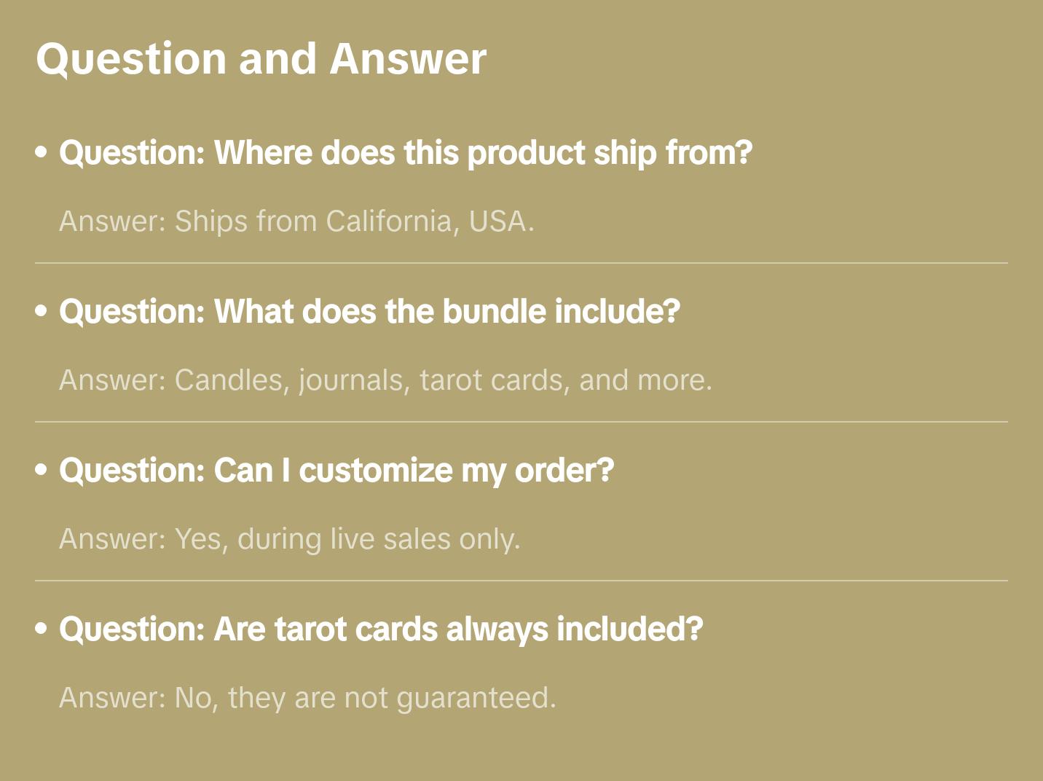Click the divider line below the bundle answer
The height and width of the screenshot is (781, 1043).
point(521,422)
